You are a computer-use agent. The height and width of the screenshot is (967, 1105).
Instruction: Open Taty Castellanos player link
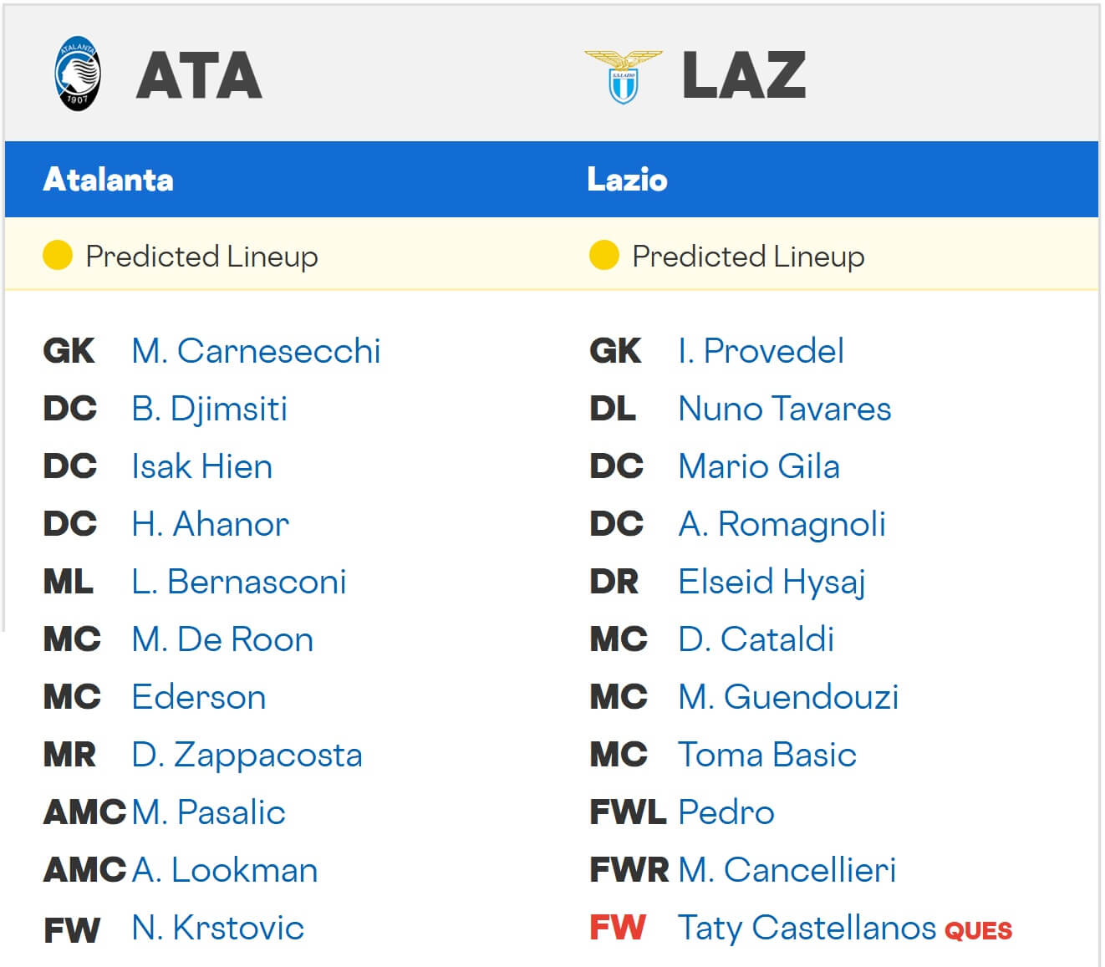coord(806,928)
